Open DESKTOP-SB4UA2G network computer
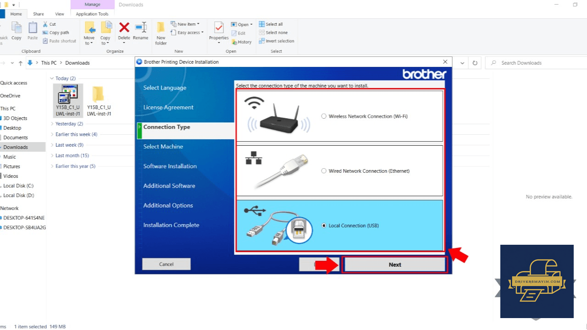This screenshot has height=330, width=587. [24, 227]
